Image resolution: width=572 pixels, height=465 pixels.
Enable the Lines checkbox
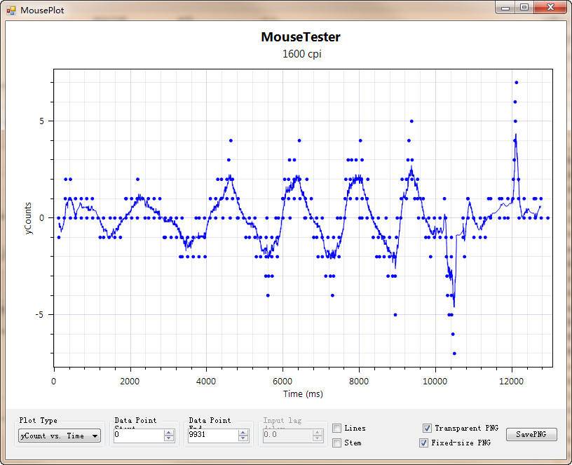pos(337,428)
